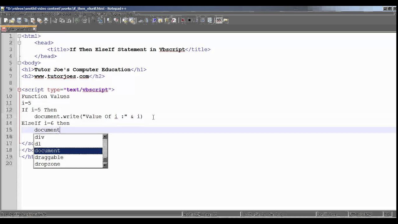Screen dimensions: 398x224
Task: Click the Paste toolbar icon
Action: click(x=69, y=21)
